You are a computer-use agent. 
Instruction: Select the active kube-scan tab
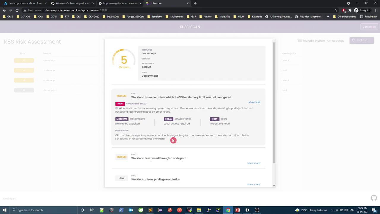[167, 3]
